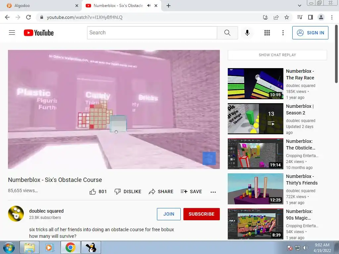Click the doublec squared channel avatar

pyautogui.click(x=16, y=214)
